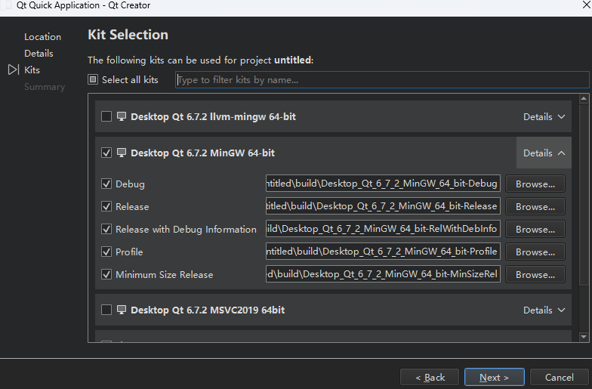Browse for the Debug build directory
This screenshot has width=592, height=389.
(535, 184)
